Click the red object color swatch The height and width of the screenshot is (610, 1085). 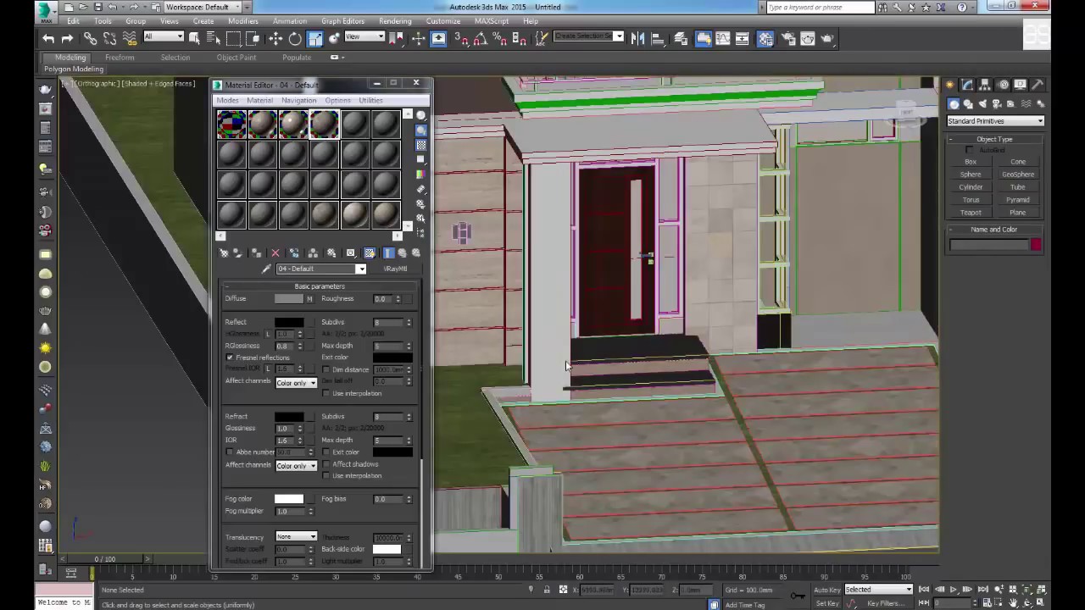1036,245
